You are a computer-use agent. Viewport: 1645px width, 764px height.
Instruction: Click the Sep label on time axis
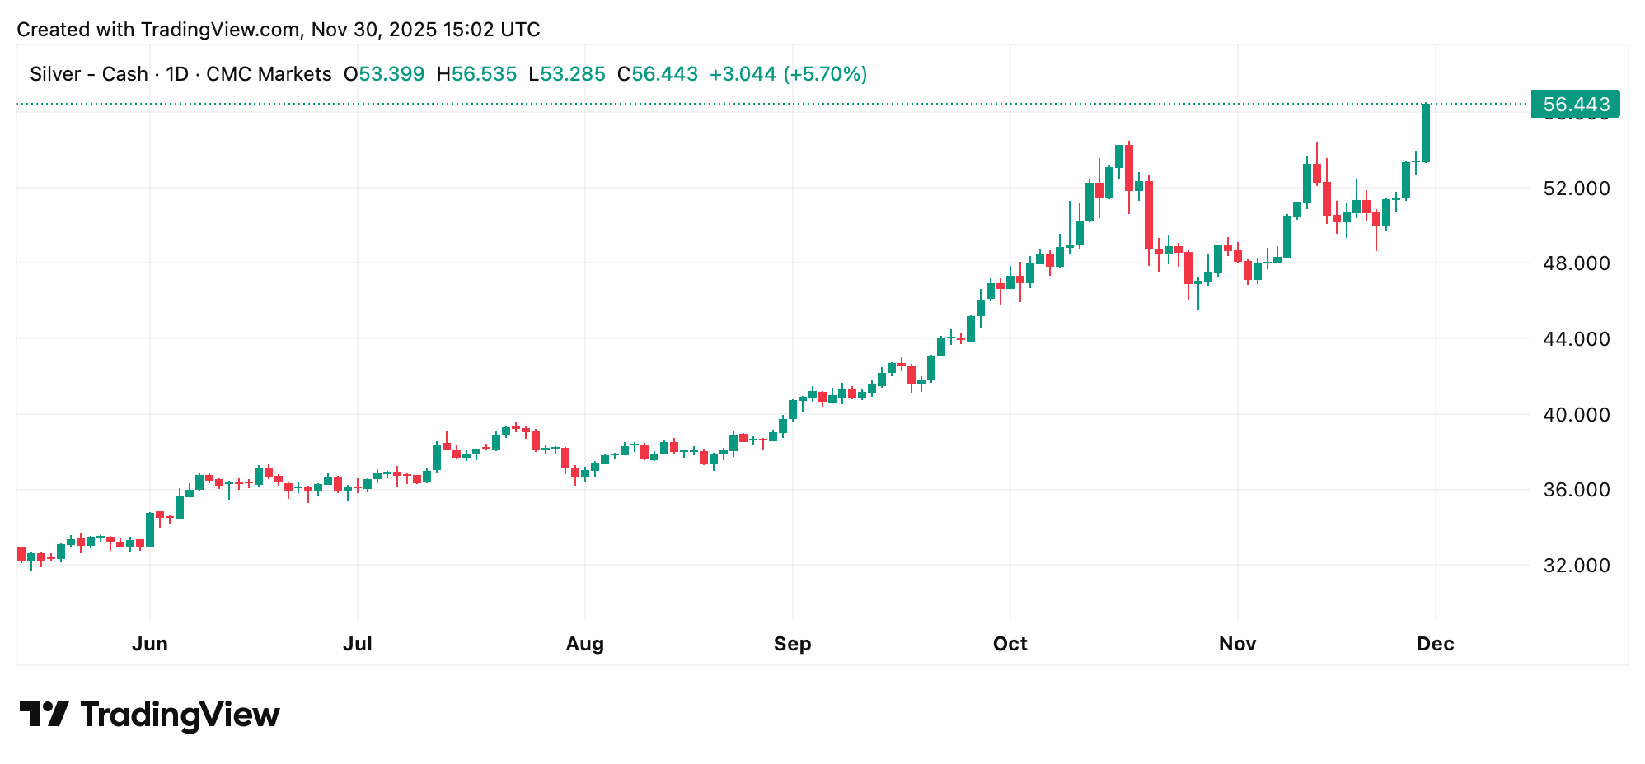click(792, 644)
